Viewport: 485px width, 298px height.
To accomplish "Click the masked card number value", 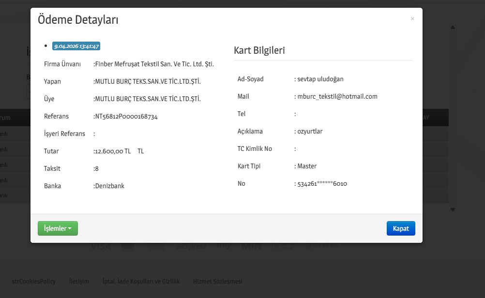I will (322, 184).
